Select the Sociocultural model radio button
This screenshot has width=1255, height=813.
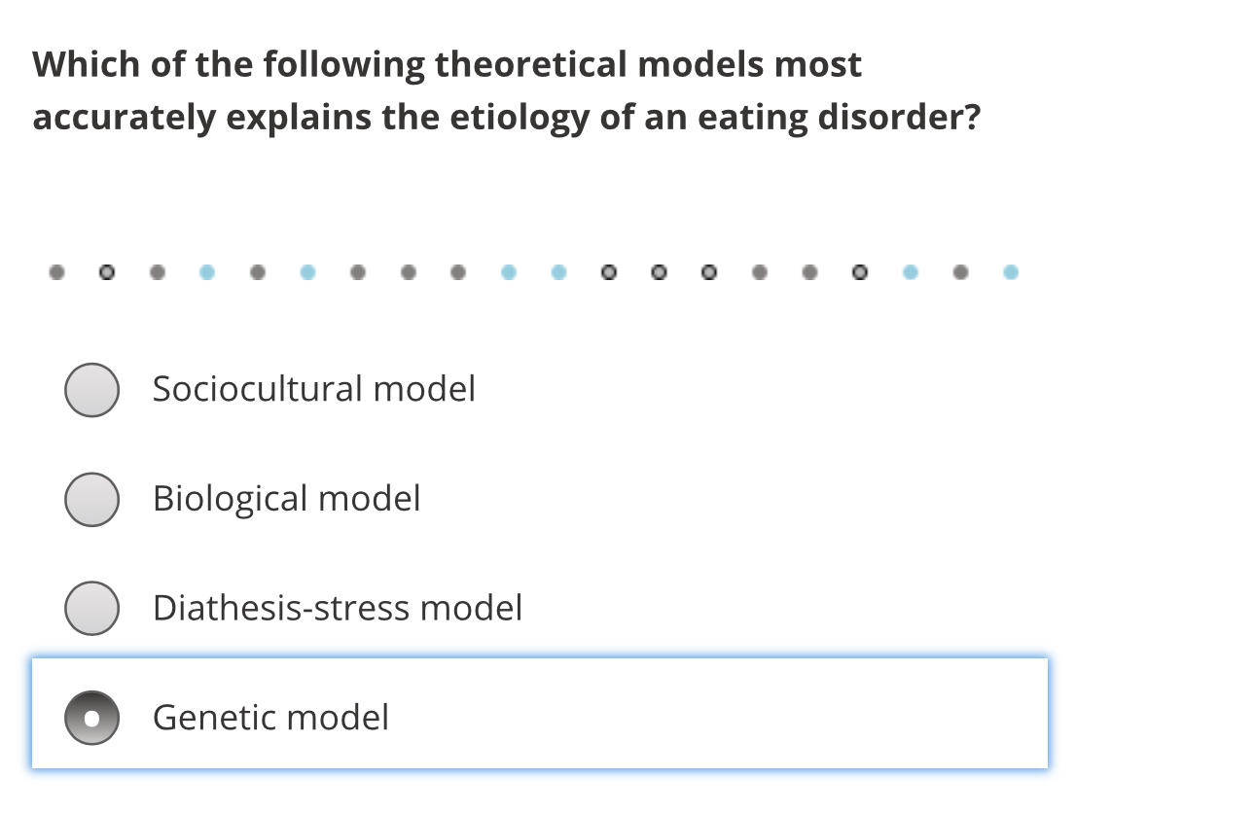91,389
